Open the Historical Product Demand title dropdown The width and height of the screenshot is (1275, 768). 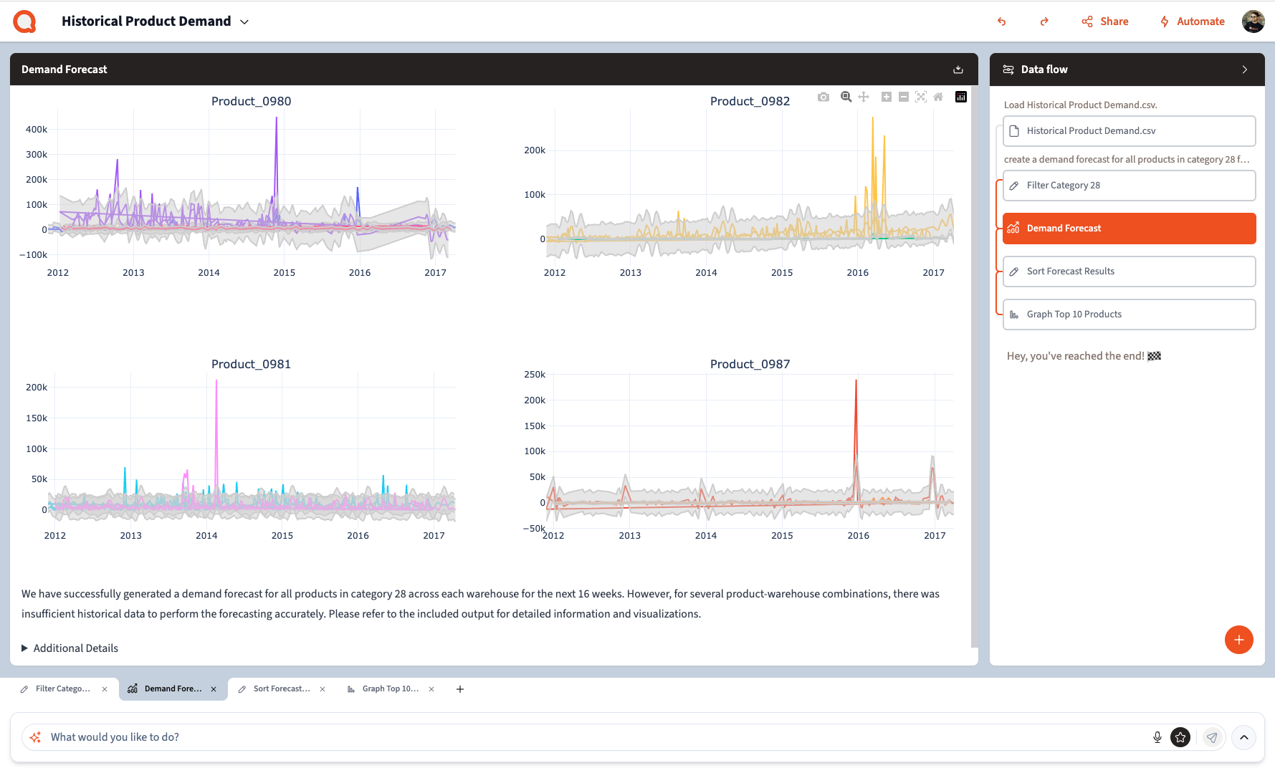click(x=244, y=22)
